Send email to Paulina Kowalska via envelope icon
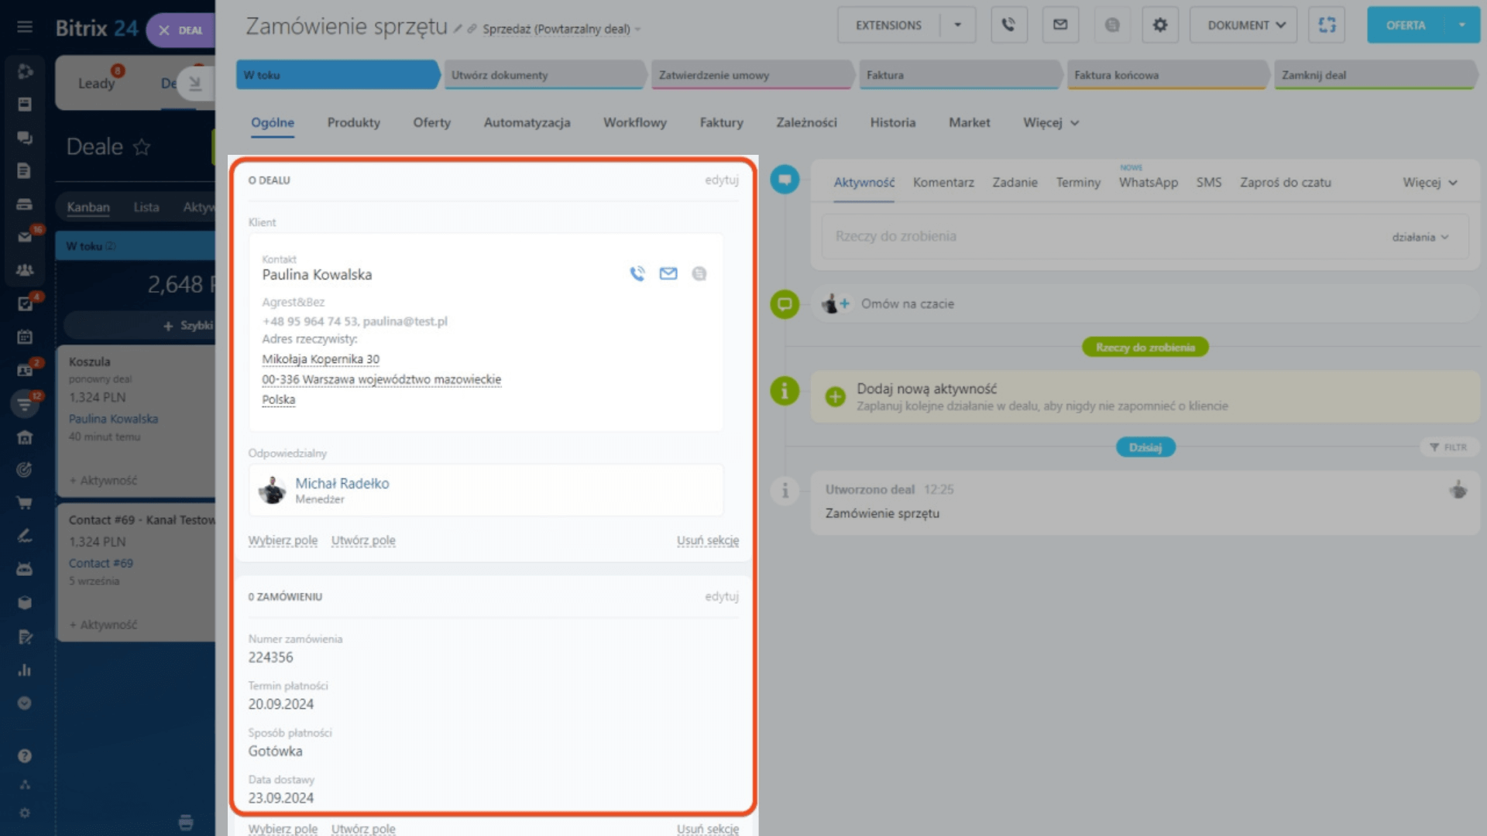The height and width of the screenshot is (836, 1487). click(x=668, y=274)
